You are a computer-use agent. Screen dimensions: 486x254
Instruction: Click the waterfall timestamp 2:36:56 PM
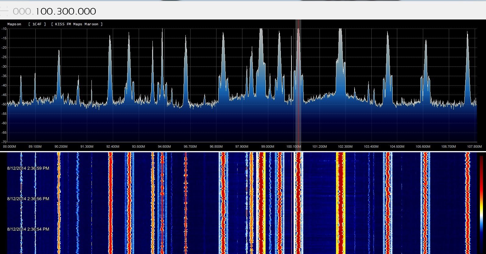tap(28, 199)
